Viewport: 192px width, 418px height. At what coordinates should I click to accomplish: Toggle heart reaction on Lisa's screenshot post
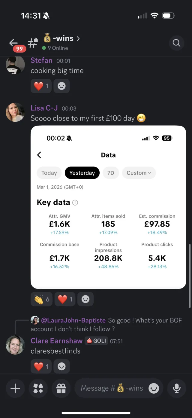pyautogui.click(x=65, y=299)
